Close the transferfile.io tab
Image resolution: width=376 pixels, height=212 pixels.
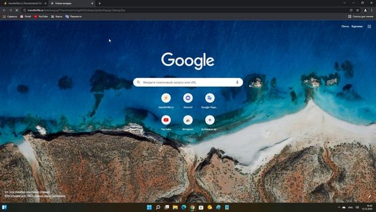tap(45, 4)
